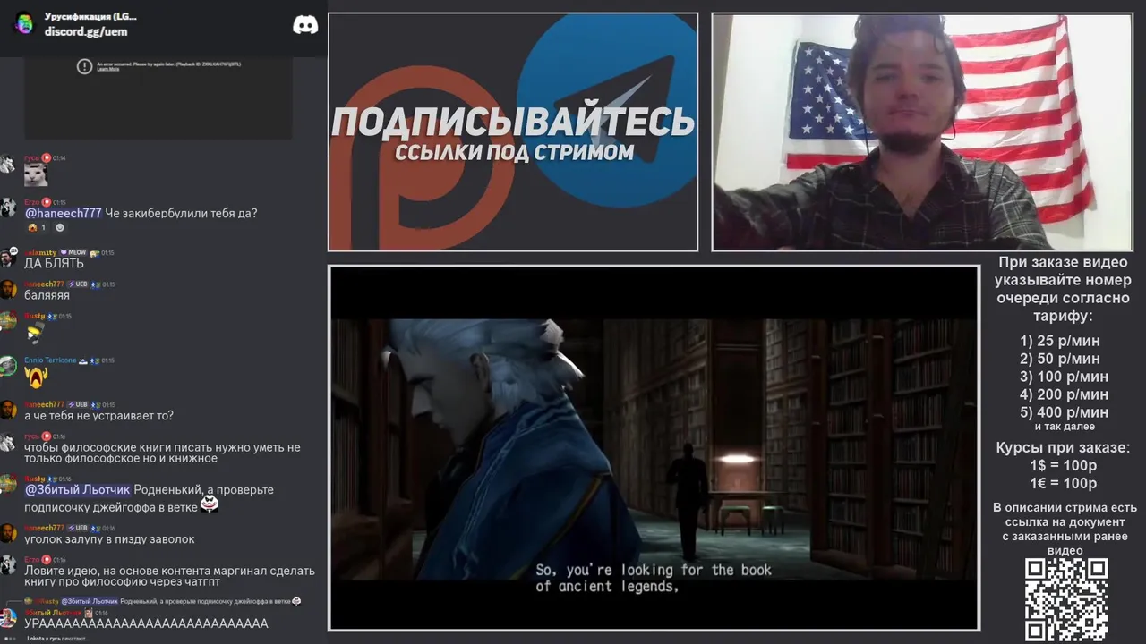Screen dimensions: 1146x644
Task: Click the tariff line '5) 400 р/мин'
Action: [1064, 412]
